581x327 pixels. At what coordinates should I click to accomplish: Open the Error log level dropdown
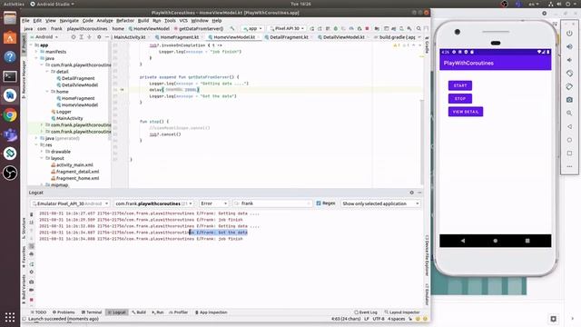point(213,203)
